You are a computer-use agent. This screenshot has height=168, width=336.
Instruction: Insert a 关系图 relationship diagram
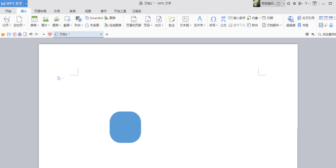coord(92,25)
